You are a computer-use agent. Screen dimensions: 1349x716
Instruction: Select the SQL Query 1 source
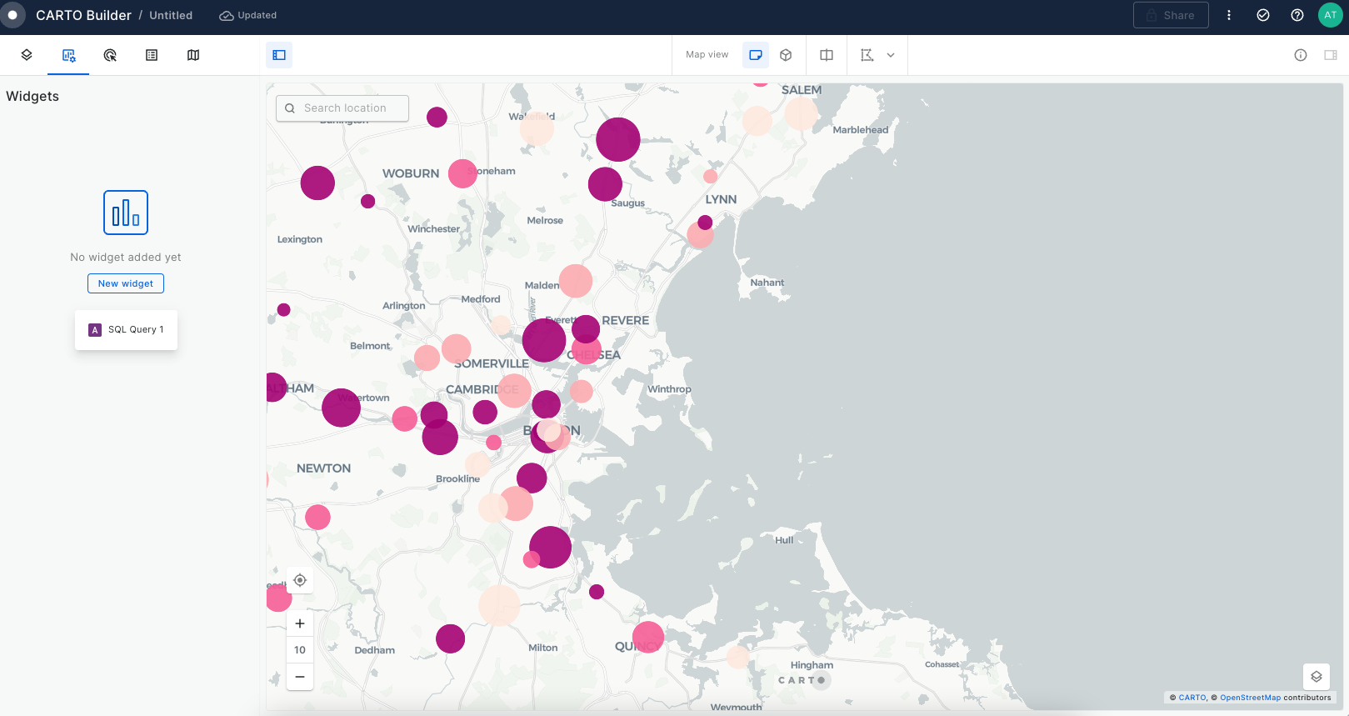point(127,330)
